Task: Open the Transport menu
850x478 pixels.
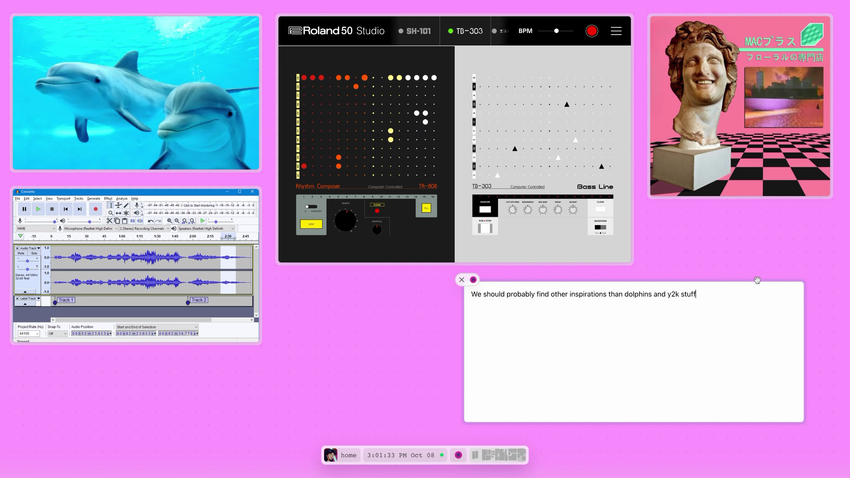Action: (x=63, y=199)
